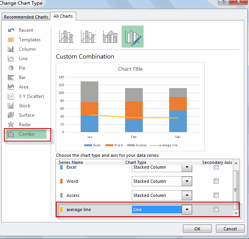The height and width of the screenshot is (239, 249).
Task: Click the Series Name column header
Action: tap(71, 162)
